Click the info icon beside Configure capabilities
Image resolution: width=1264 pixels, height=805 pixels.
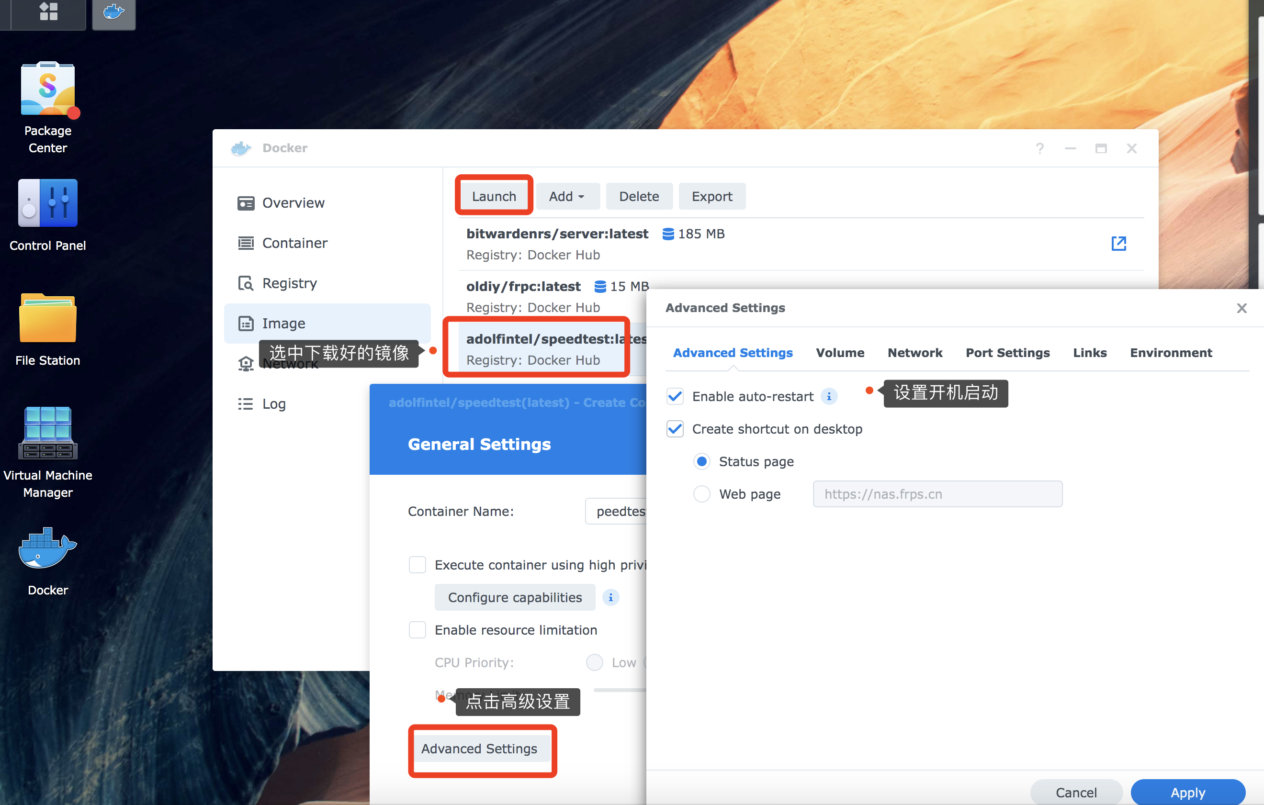(610, 597)
